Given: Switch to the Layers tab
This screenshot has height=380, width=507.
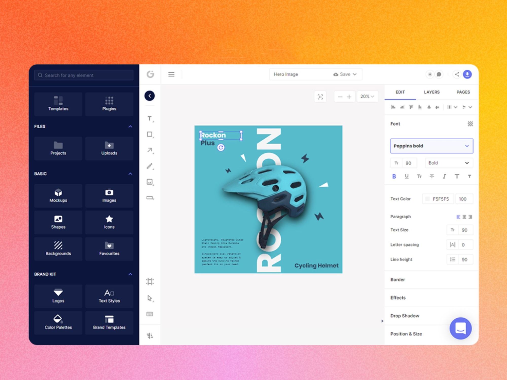Looking at the screenshot, I should click(431, 92).
